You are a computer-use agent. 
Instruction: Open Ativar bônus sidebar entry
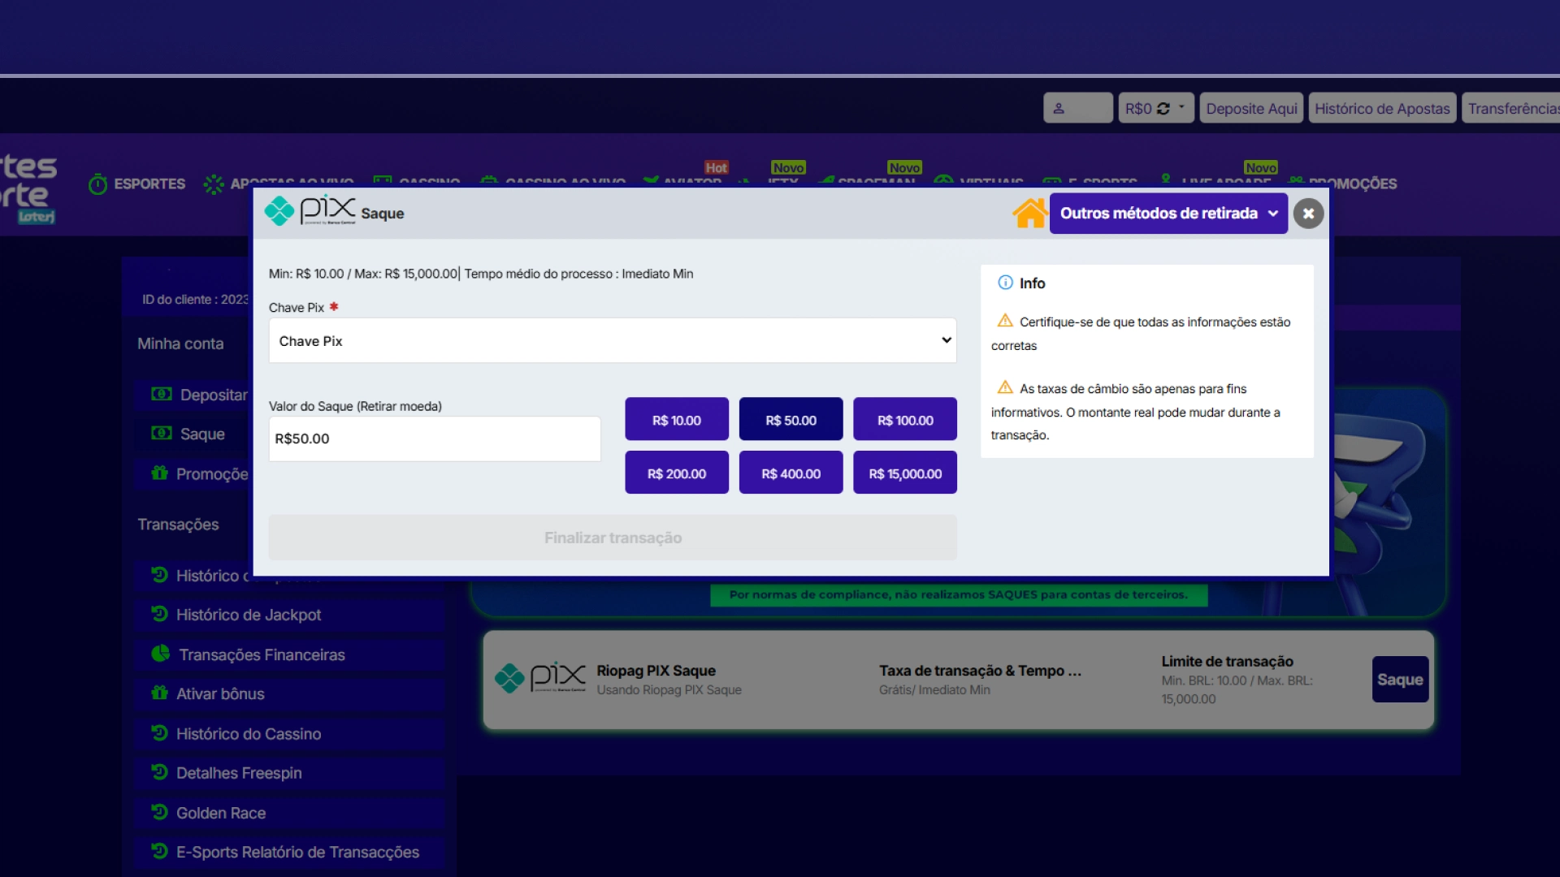point(289,693)
